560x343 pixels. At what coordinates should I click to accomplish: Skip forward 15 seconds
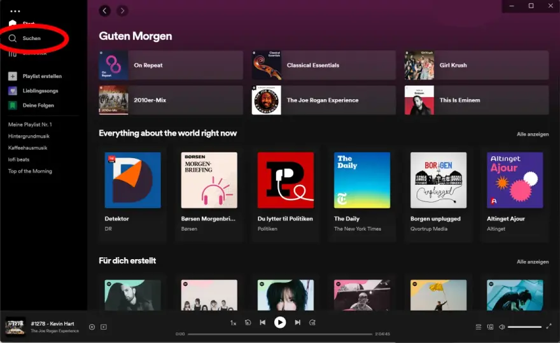[x=312, y=323]
